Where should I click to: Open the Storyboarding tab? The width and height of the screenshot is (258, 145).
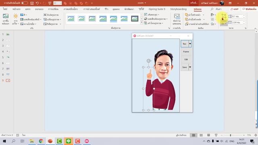point(178,9)
